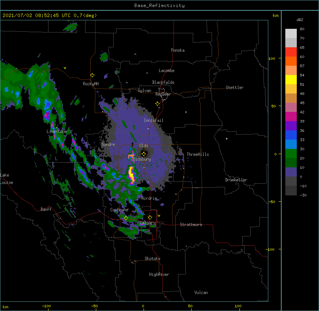Click the RedDeer city label

pos(163,94)
